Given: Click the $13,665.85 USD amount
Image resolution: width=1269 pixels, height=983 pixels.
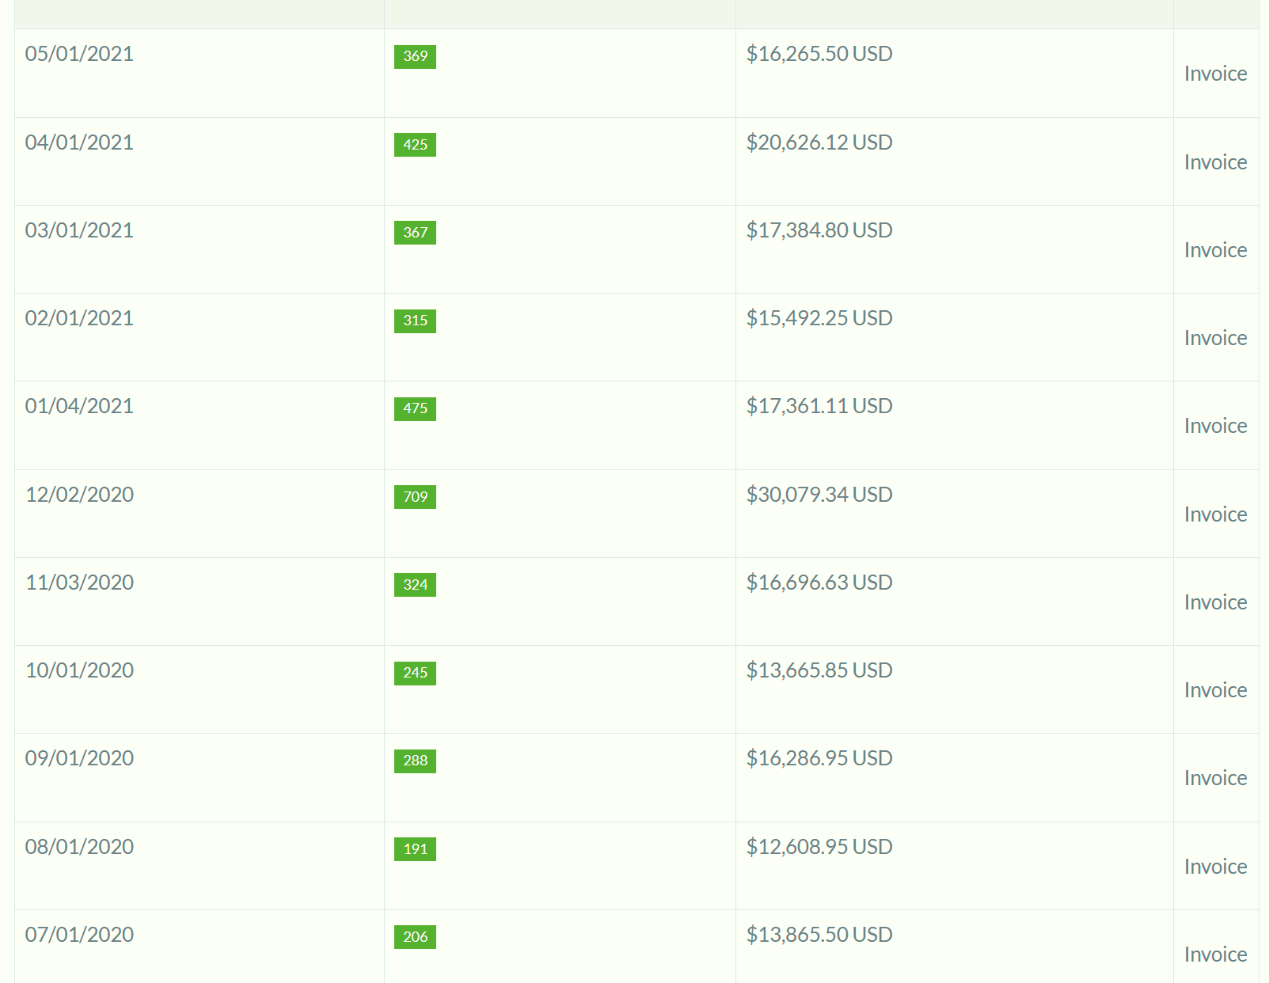Looking at the screenshot, I should pos(819,670).
